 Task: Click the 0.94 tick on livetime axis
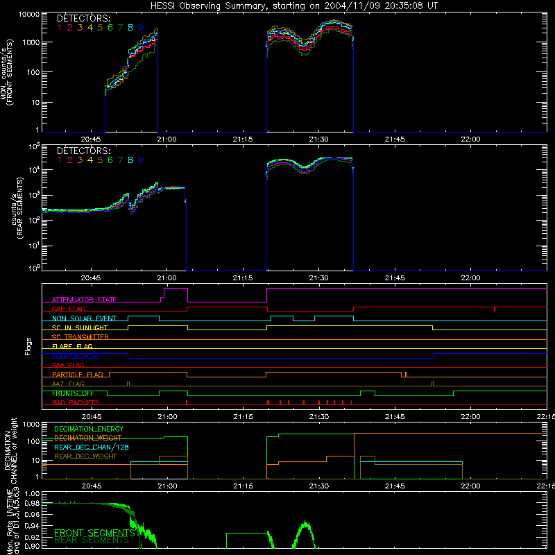tap(33, 526)
